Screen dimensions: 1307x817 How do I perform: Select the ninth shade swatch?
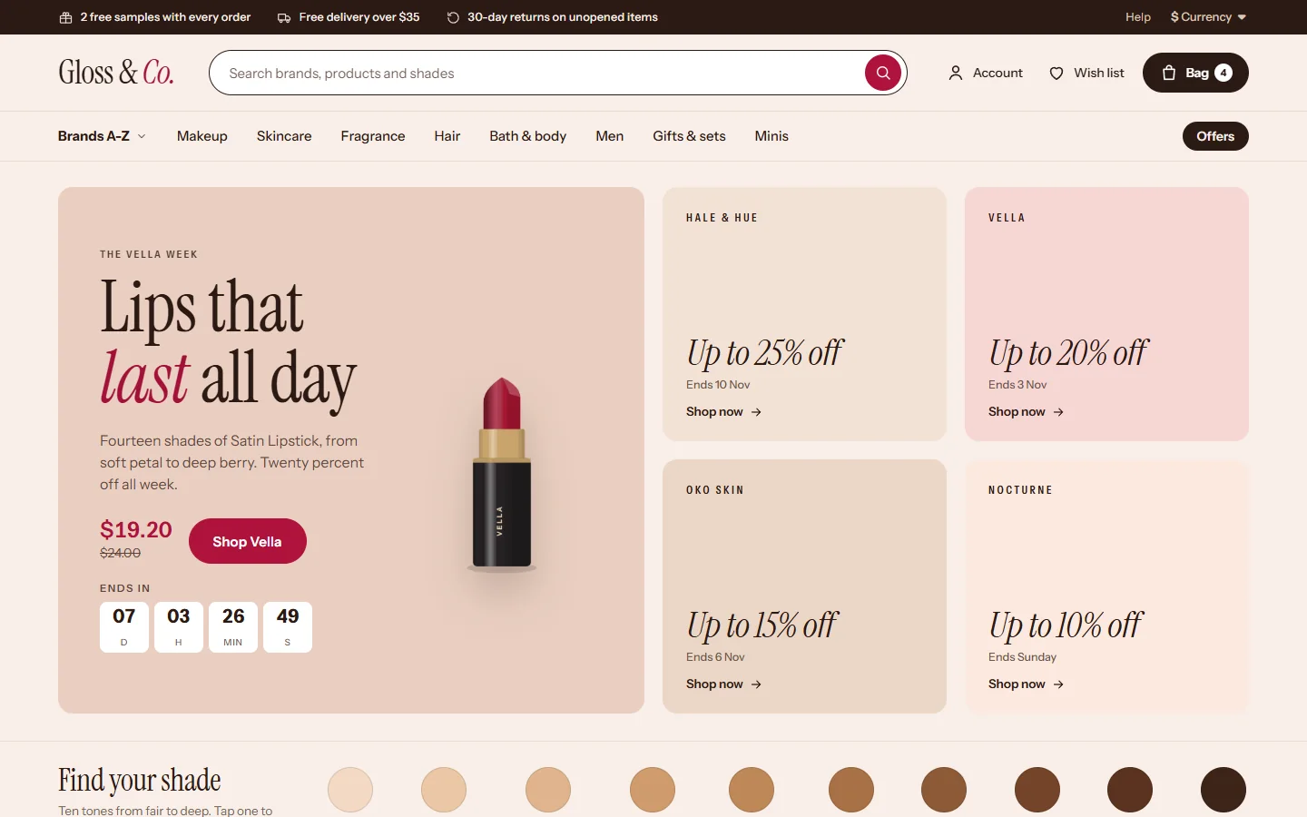[x=1130, y=790]
